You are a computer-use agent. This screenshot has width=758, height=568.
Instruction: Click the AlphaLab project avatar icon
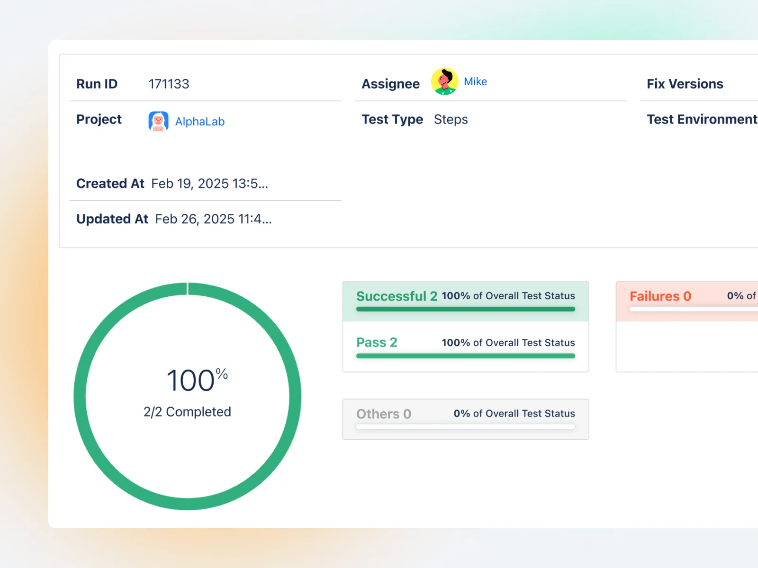(158, 121)
